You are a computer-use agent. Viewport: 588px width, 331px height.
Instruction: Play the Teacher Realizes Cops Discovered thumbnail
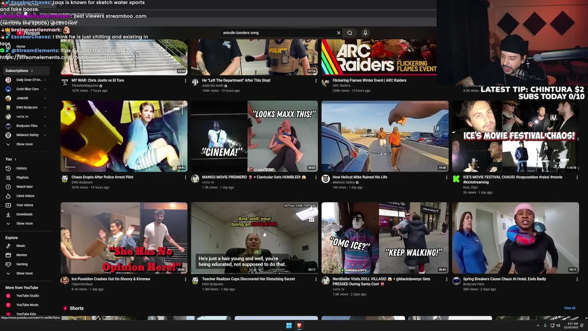(254, 238)
